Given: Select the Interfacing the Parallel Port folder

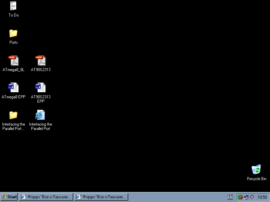Looking at the screenshot, I should coord(13,115).
